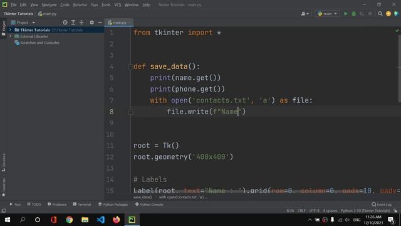Open the Tools menu
This screenshot has height=226, width=401.
click(x=106, y=5)
